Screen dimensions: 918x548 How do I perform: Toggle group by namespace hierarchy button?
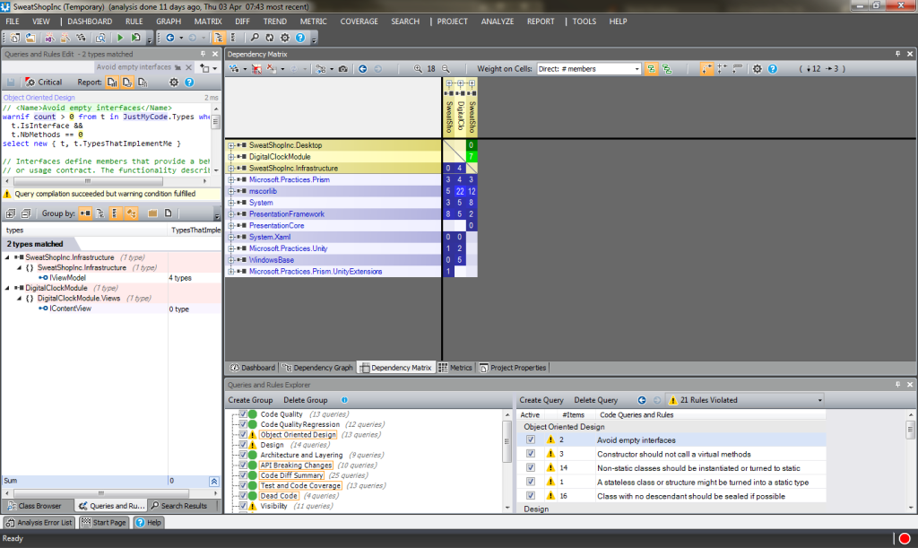pos(100,213)
